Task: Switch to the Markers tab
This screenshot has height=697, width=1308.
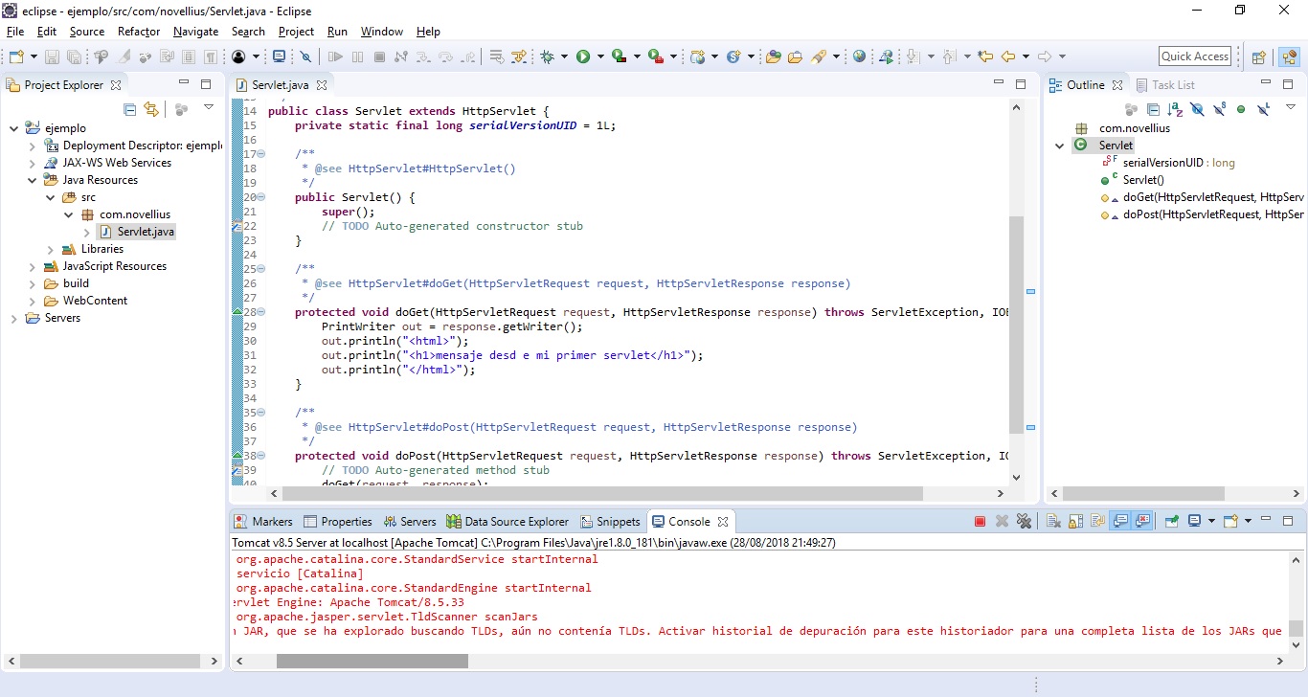Action: pyautogui.click(x=263, y=522)
